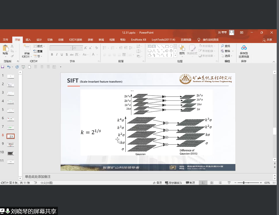Expand the shapes gallery more arrow
Image resolution: width=279 pixels, height=215 pixels.
(x=175, y=56)
